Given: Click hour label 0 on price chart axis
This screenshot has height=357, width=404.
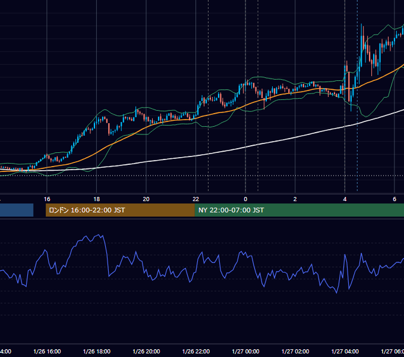Looking at the screenshot, I should pos(245,199).
